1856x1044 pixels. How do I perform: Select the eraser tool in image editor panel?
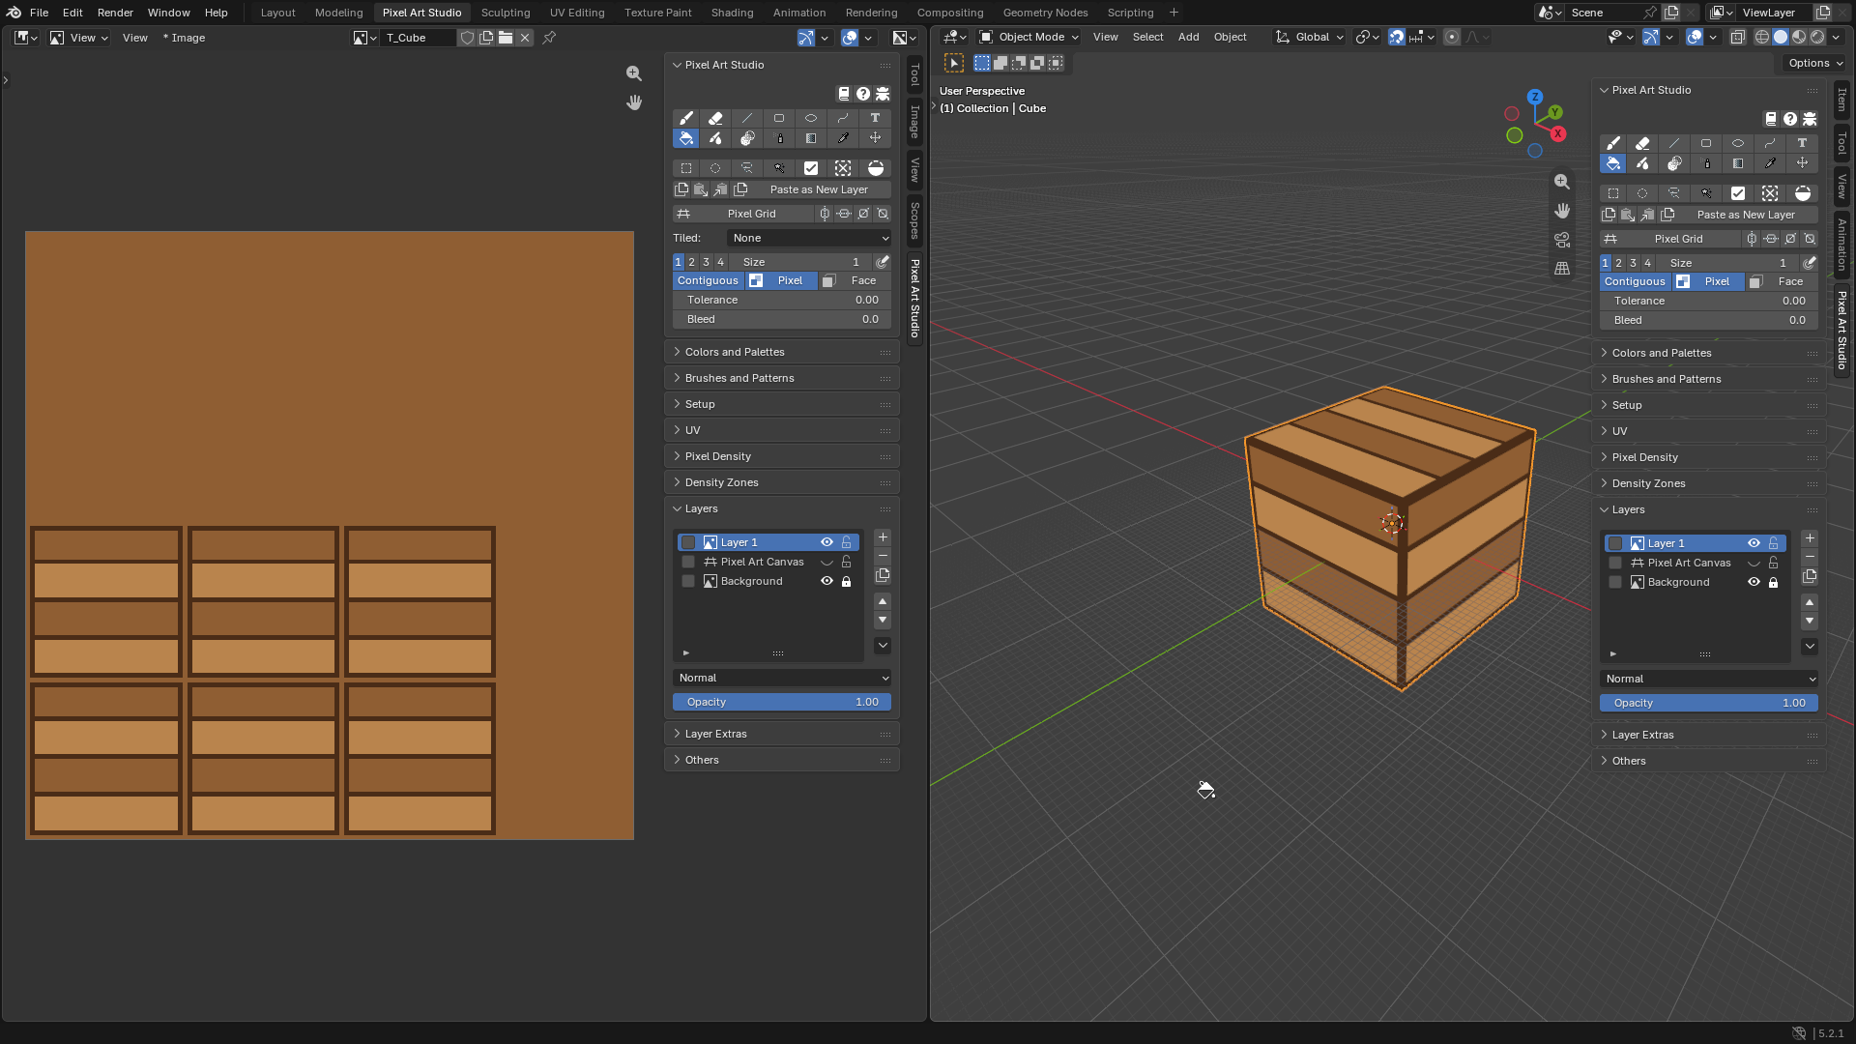(x=715, y=118)
